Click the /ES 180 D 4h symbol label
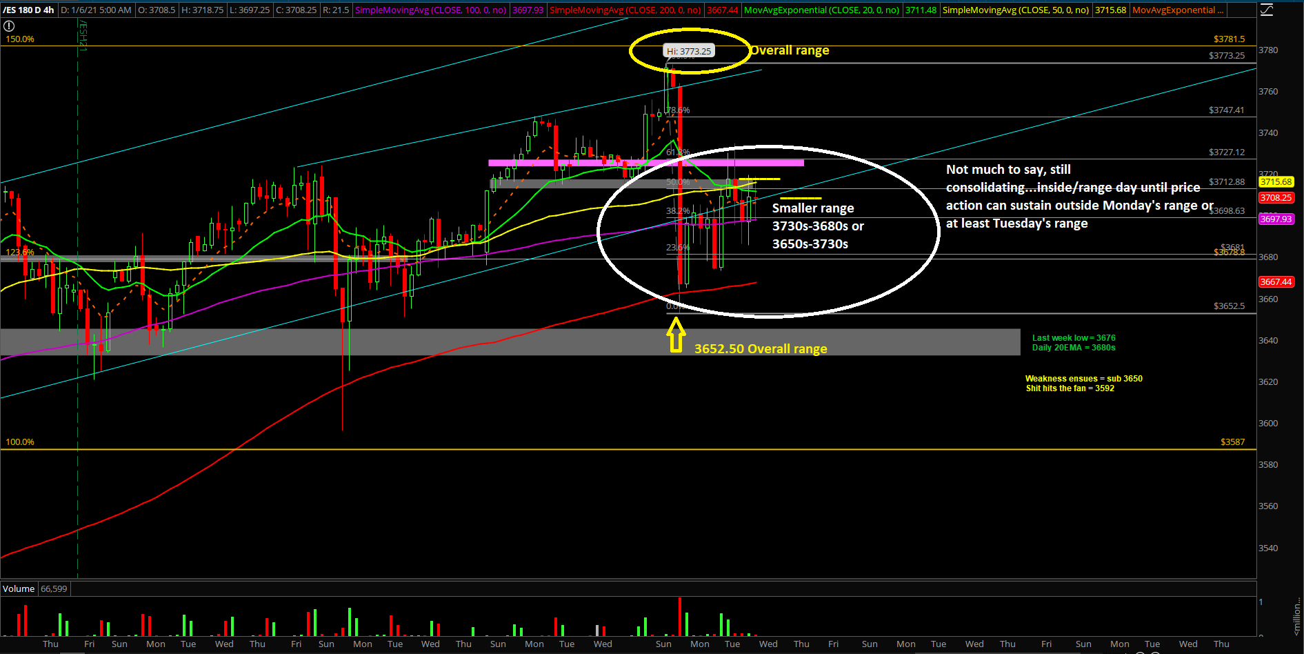This screenshot has height=654, width=1304. tap(28, 10)
